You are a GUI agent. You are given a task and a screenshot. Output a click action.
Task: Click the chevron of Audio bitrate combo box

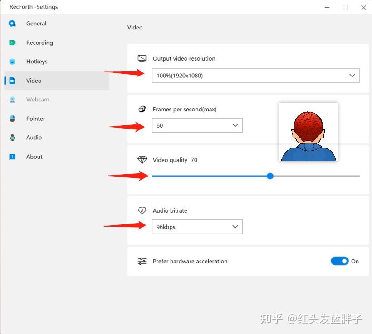[235, 227]
